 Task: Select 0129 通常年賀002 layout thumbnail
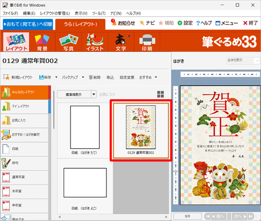click(x=141, y=130)
